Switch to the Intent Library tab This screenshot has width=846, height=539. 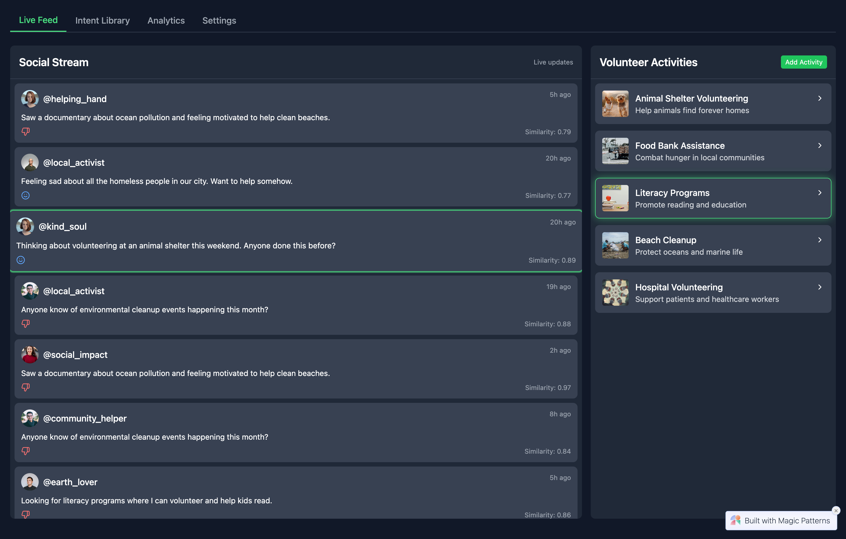pyautogui.click(x=102, y=20)
